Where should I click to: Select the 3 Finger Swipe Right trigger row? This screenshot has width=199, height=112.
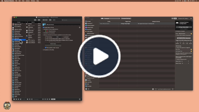pyautogui.click(x=137, y=24)
